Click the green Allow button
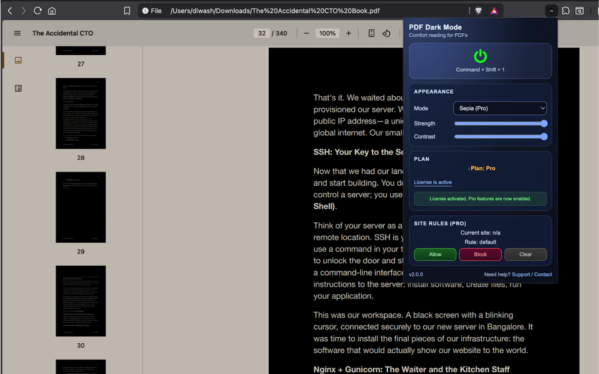 click(435, 254)
